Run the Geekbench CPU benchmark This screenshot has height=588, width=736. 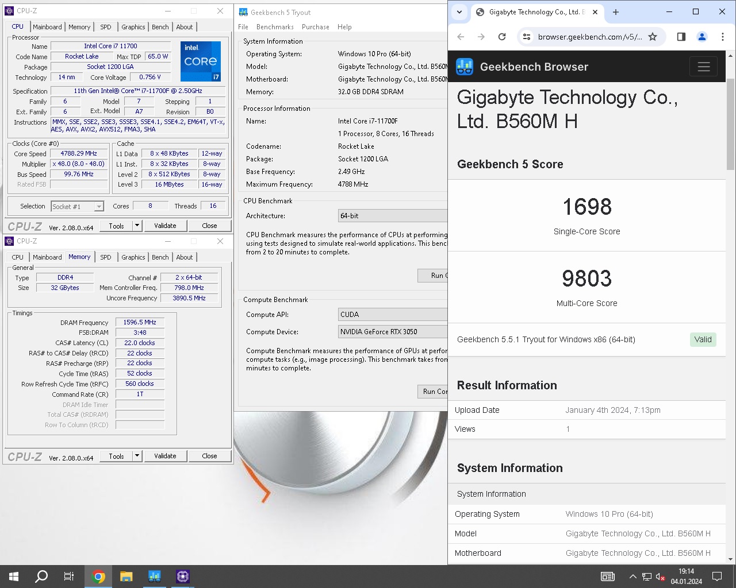point(432,276)
